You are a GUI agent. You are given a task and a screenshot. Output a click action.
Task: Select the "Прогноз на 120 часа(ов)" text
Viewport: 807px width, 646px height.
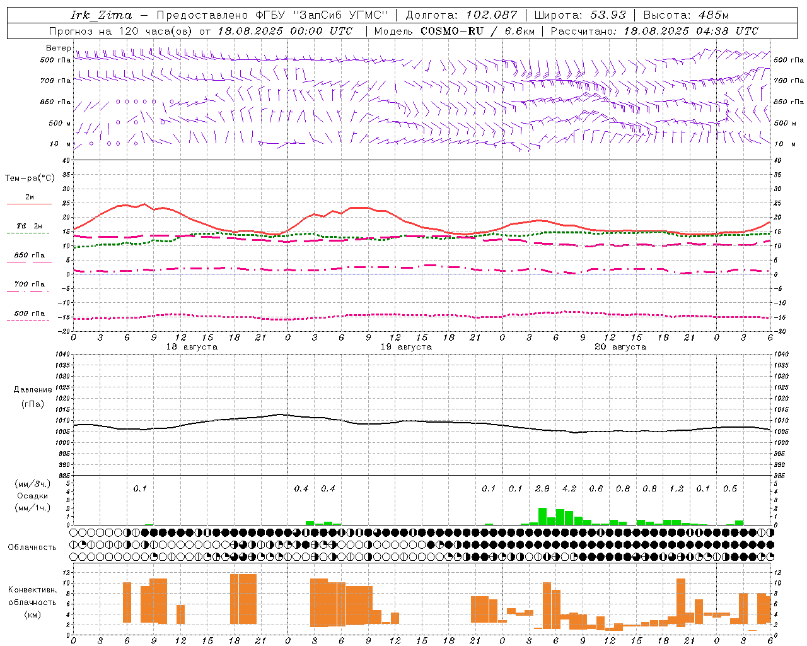[x=121, y=31]
